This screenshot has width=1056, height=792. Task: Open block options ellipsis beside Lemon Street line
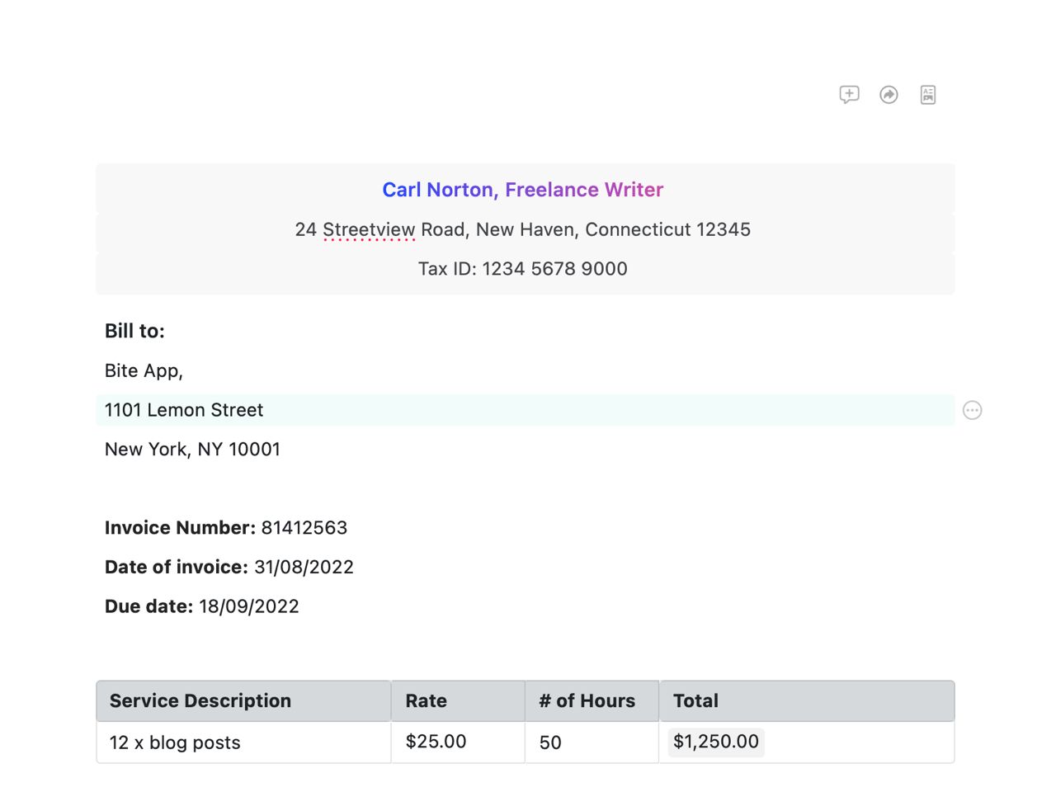pyautogui.click(x=973, y=410)
